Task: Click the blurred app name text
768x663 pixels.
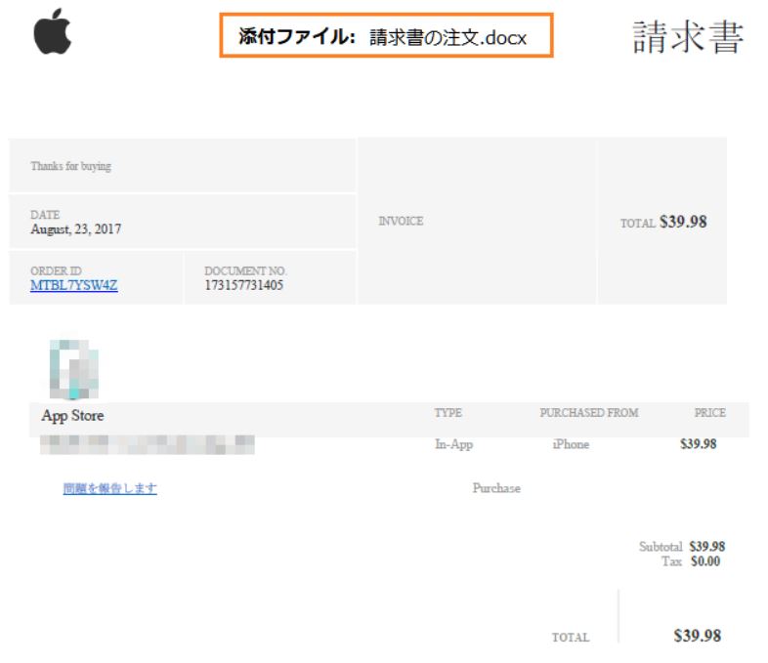Action: pos(148,445)
